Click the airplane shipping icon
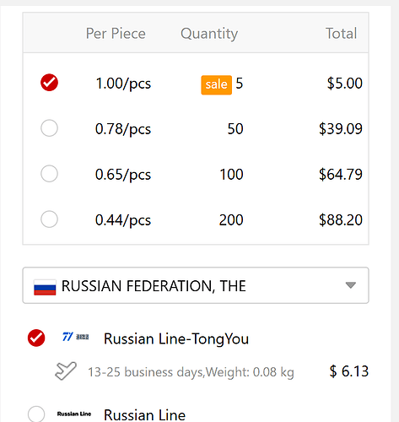 [66, 371]
